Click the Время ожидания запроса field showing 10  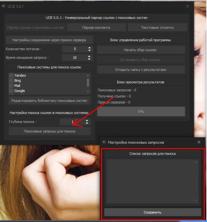pos(75,57)
